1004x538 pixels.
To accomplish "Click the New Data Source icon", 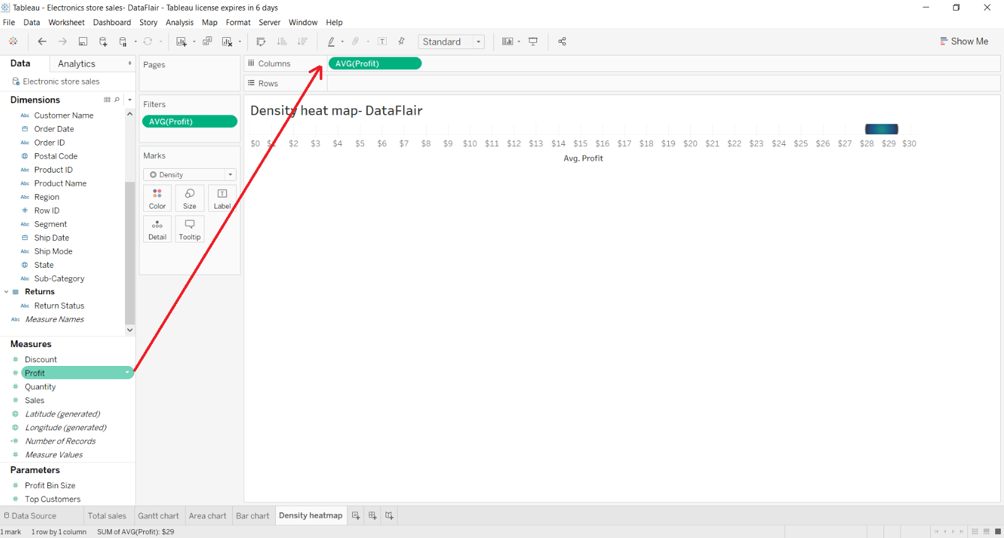I will (x=103, y=42).
